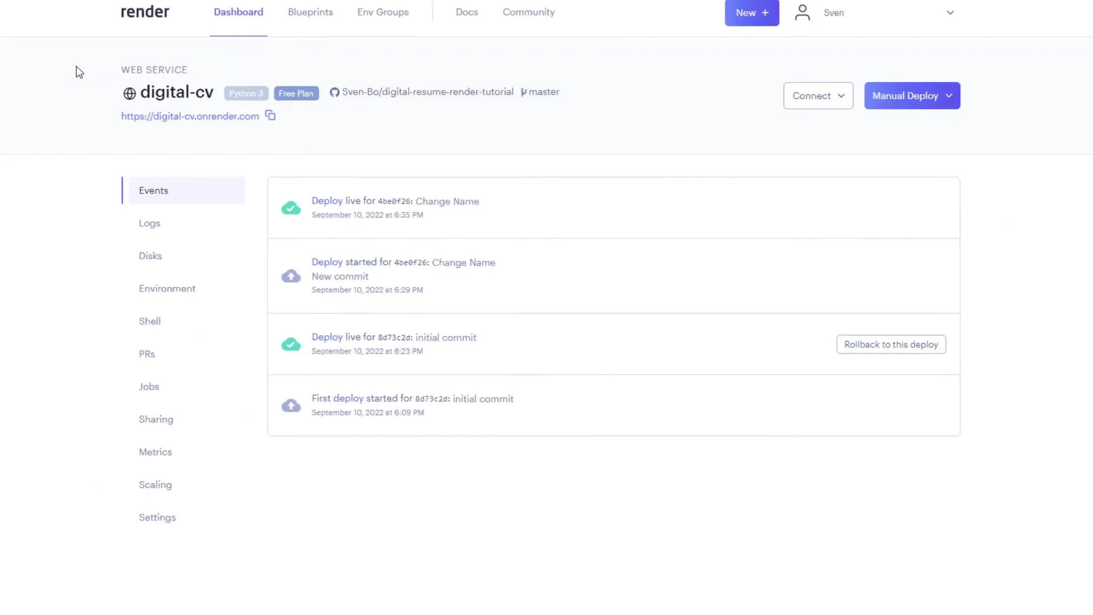Viewport: 1093px width, 615px height.
Task: Open the digital-cv.onrender.com link
Action: 190,116
